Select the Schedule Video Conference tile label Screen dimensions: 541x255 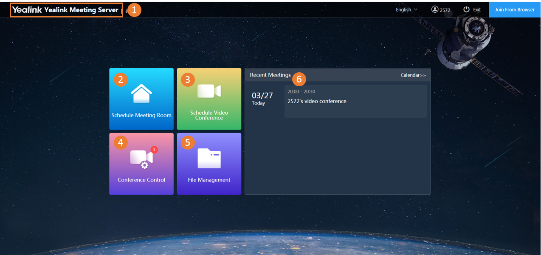click(x=209, y=115)
